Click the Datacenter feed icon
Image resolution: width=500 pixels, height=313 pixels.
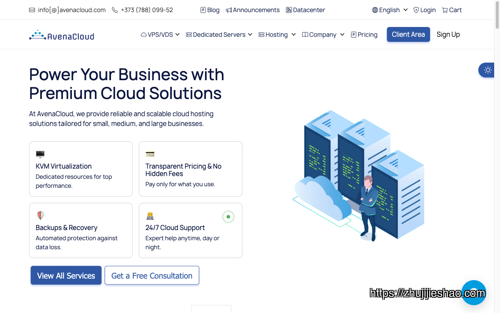tap(289, 10)
